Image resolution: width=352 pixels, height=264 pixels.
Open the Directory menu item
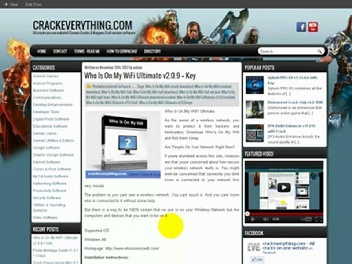click(152, 51)
